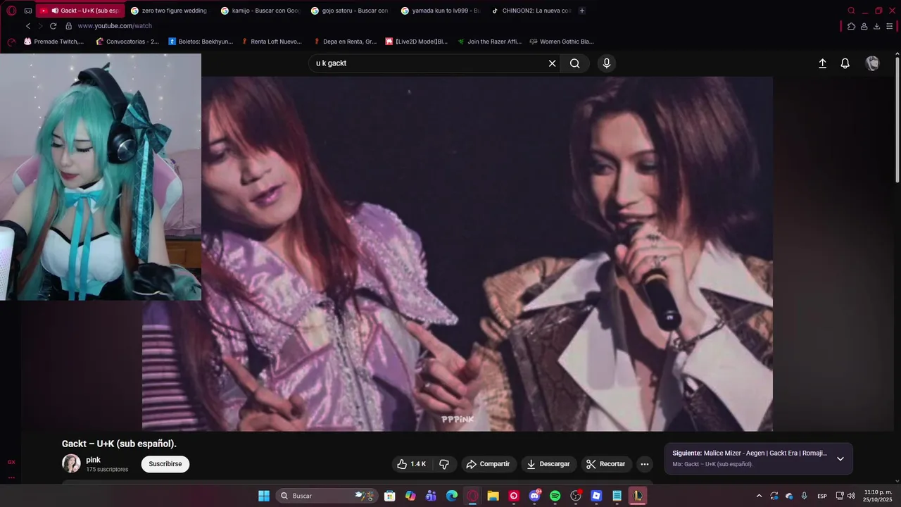Open the pink channel name link
The height and width of the screenshot is (507, 901).
[93, 460]
